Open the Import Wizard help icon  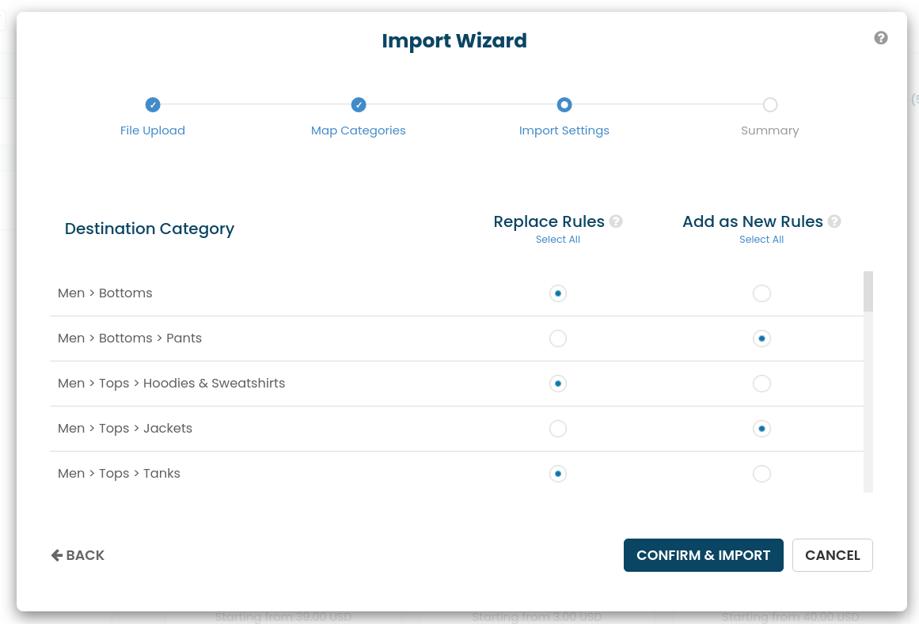881,38
